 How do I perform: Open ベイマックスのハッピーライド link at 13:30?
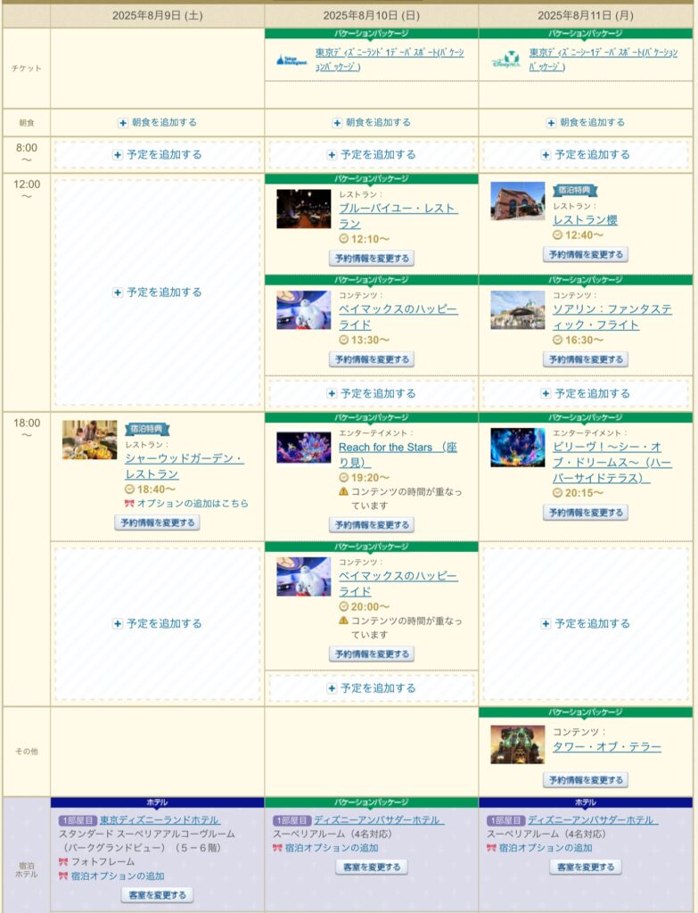tap(398, 317)
